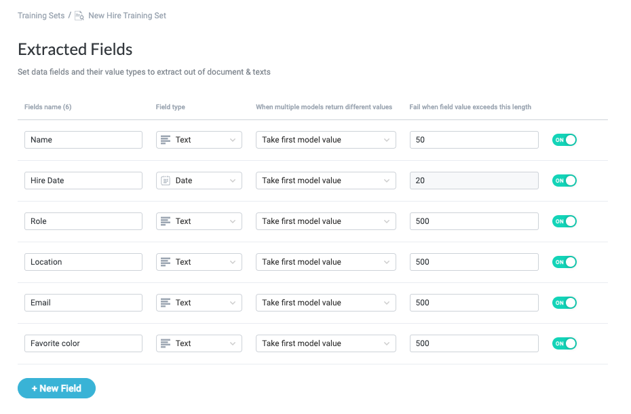The height and width of the screenshot is (414, 631).
Task: Click the text type icon in the Location row
Action: 165,262
